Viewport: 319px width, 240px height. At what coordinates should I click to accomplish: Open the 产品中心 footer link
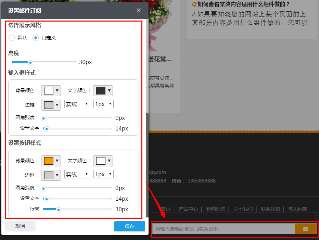point(188,208)
